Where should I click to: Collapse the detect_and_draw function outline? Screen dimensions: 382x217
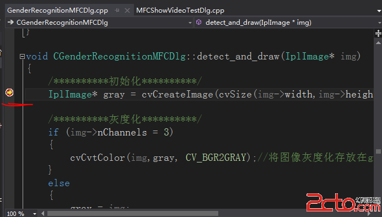click(22, 57)
